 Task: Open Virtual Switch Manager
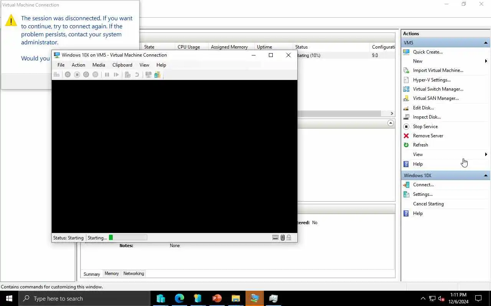point(438,89)
